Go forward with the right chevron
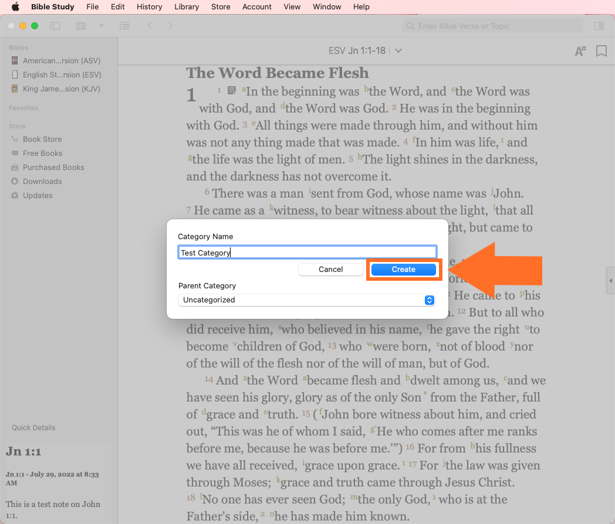615x524 pixels. click(171, 26)
